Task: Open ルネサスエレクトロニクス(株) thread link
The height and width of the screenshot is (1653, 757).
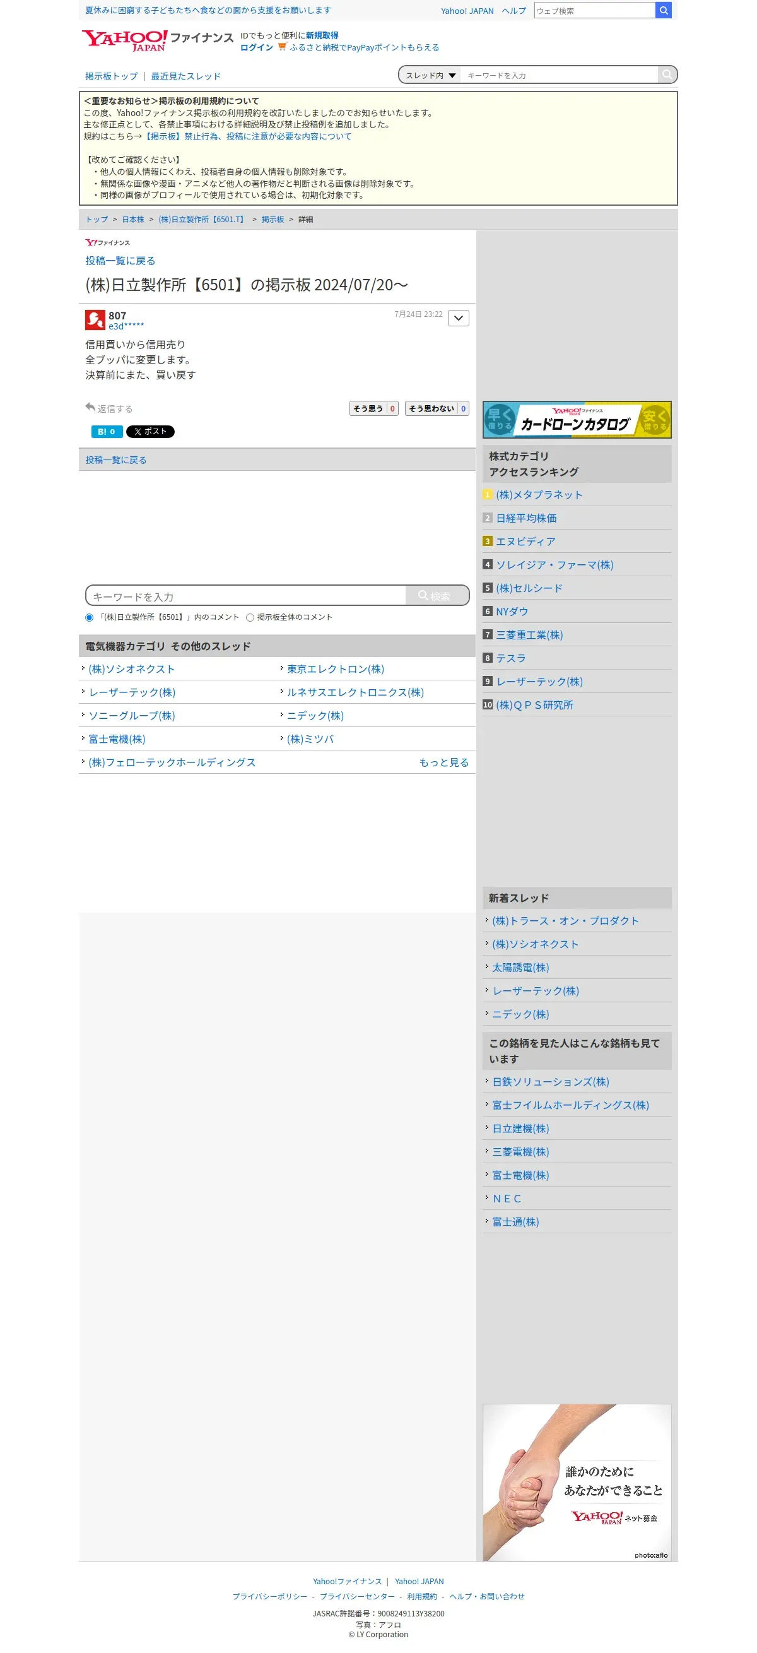Action: (x=355, y=692)
